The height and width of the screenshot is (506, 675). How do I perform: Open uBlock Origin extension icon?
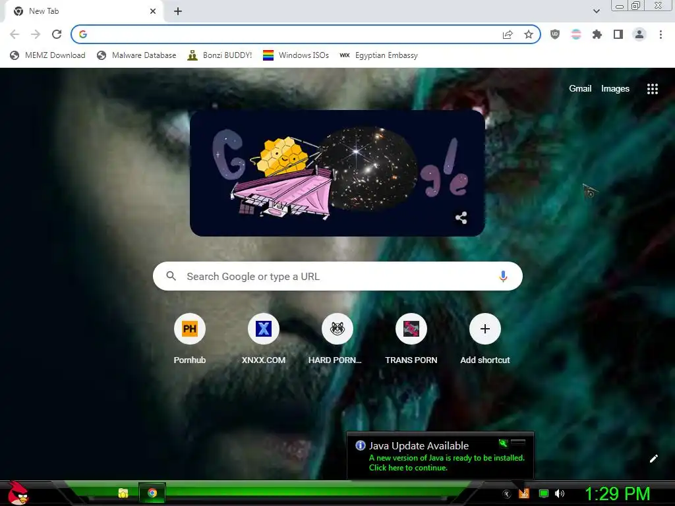point(555,34)
